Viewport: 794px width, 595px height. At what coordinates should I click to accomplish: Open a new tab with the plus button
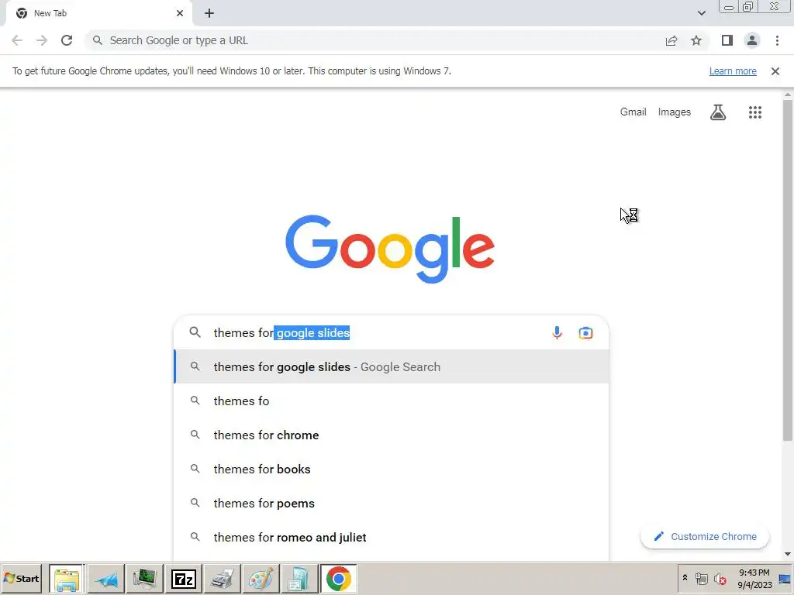(209, 13)
